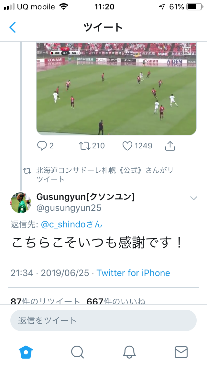
Task: Tap the reply speech bubble icon
Action: point(42,146)
